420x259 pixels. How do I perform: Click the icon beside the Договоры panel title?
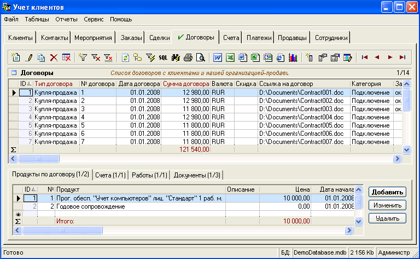(x=14, y=72)
